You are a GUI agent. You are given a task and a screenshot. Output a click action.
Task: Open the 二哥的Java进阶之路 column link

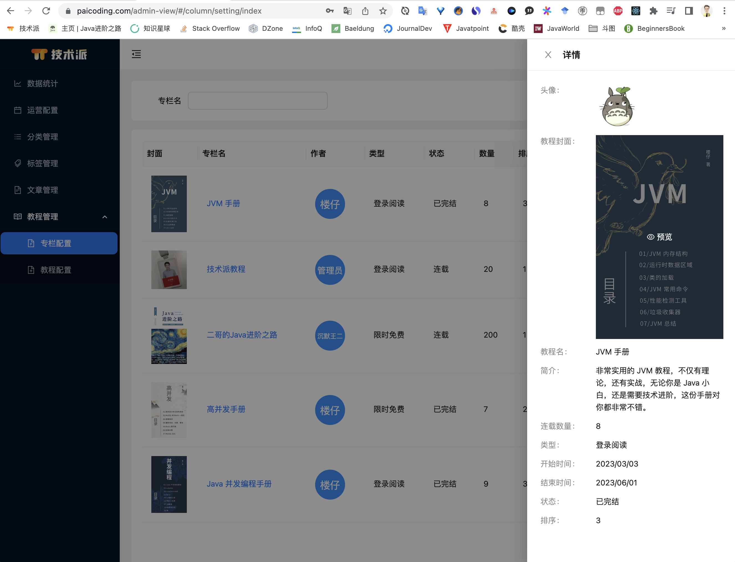click(x=242, y=335)
